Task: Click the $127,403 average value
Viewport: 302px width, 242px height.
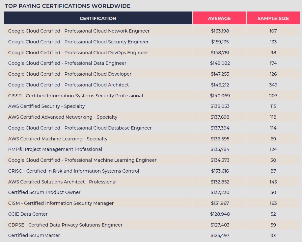Action: (x=220, y=225)
